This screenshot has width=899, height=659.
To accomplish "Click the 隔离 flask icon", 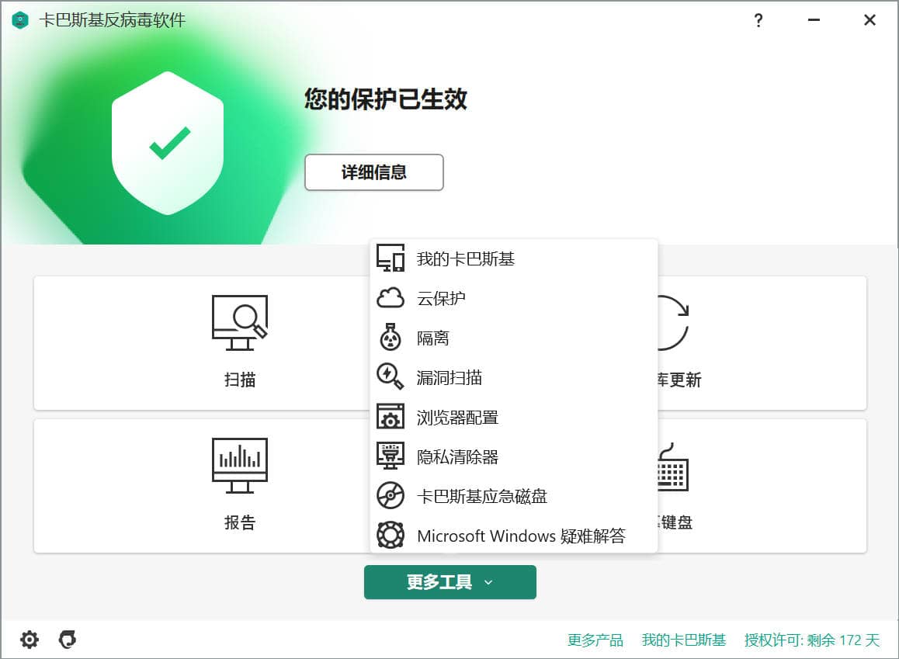I will point(390,337).
